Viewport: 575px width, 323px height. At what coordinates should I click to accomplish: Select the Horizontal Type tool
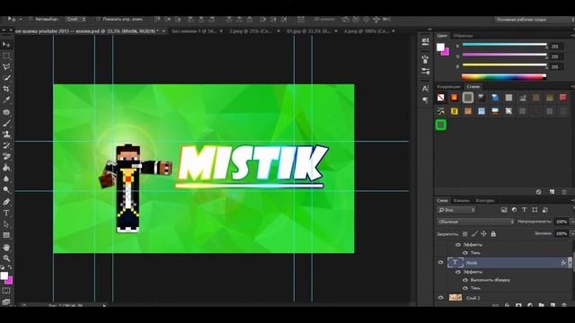(6, 214)
